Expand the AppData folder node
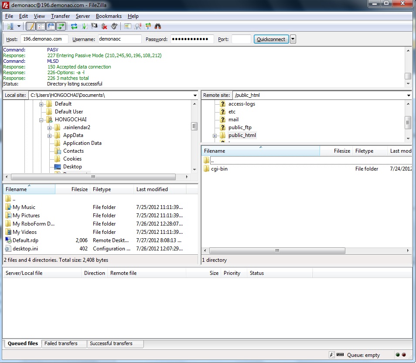 click(x=49, y=136)
